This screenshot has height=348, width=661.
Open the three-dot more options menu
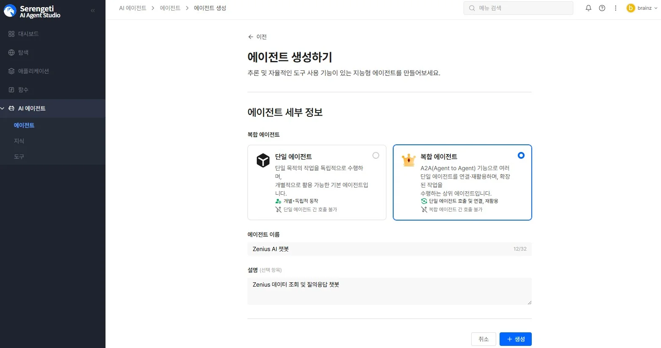pyautogui.click(x=615, y=8)
